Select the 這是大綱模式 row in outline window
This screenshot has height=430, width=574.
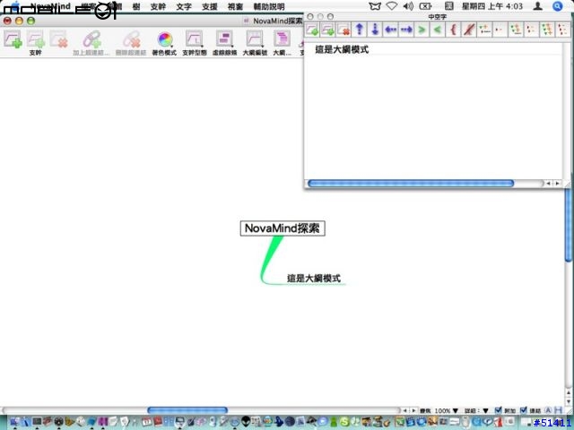pos(434,49)
